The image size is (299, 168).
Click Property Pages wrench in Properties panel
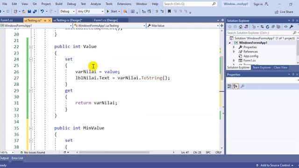(242, 86)
